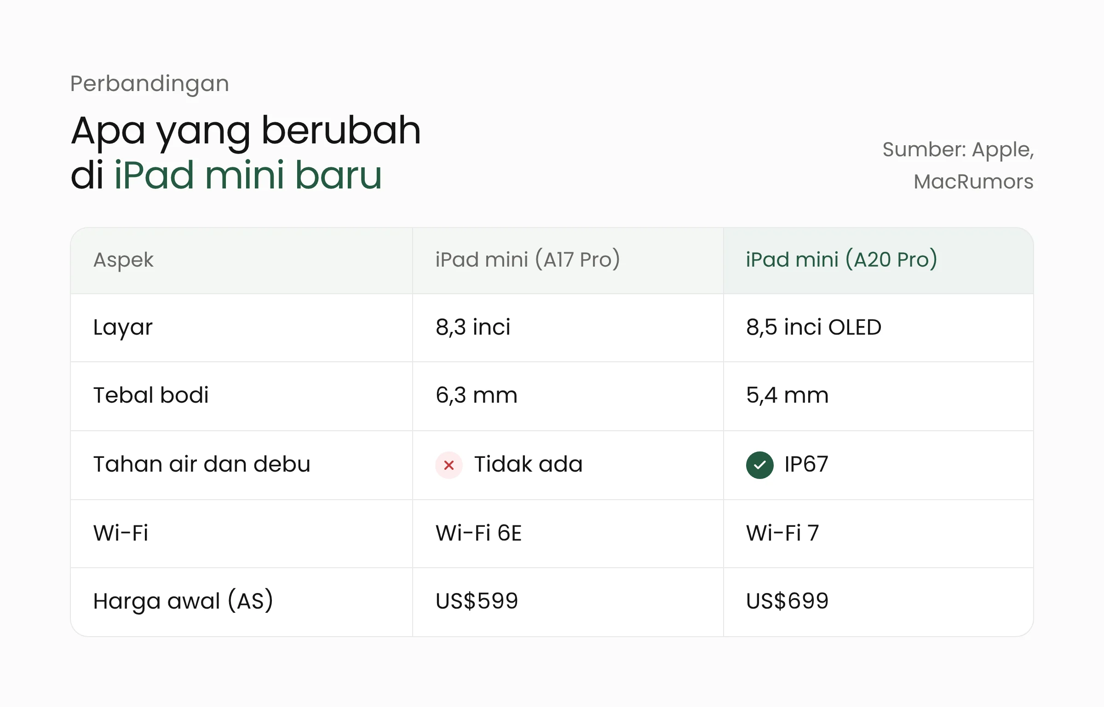Click the green checkmark icon beside IP67
The image size is (1104, 707).
point(759,465)
